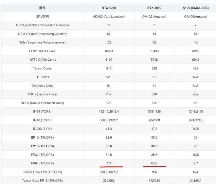Viewport: 216px width, 184px height.
Task: Click SMs (Streaming Multiprocessors) label
Action: pos(42,42)
